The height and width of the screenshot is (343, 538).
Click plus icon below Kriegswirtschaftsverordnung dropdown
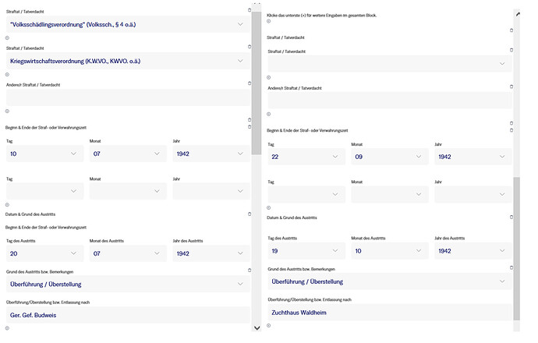[8, 74]
